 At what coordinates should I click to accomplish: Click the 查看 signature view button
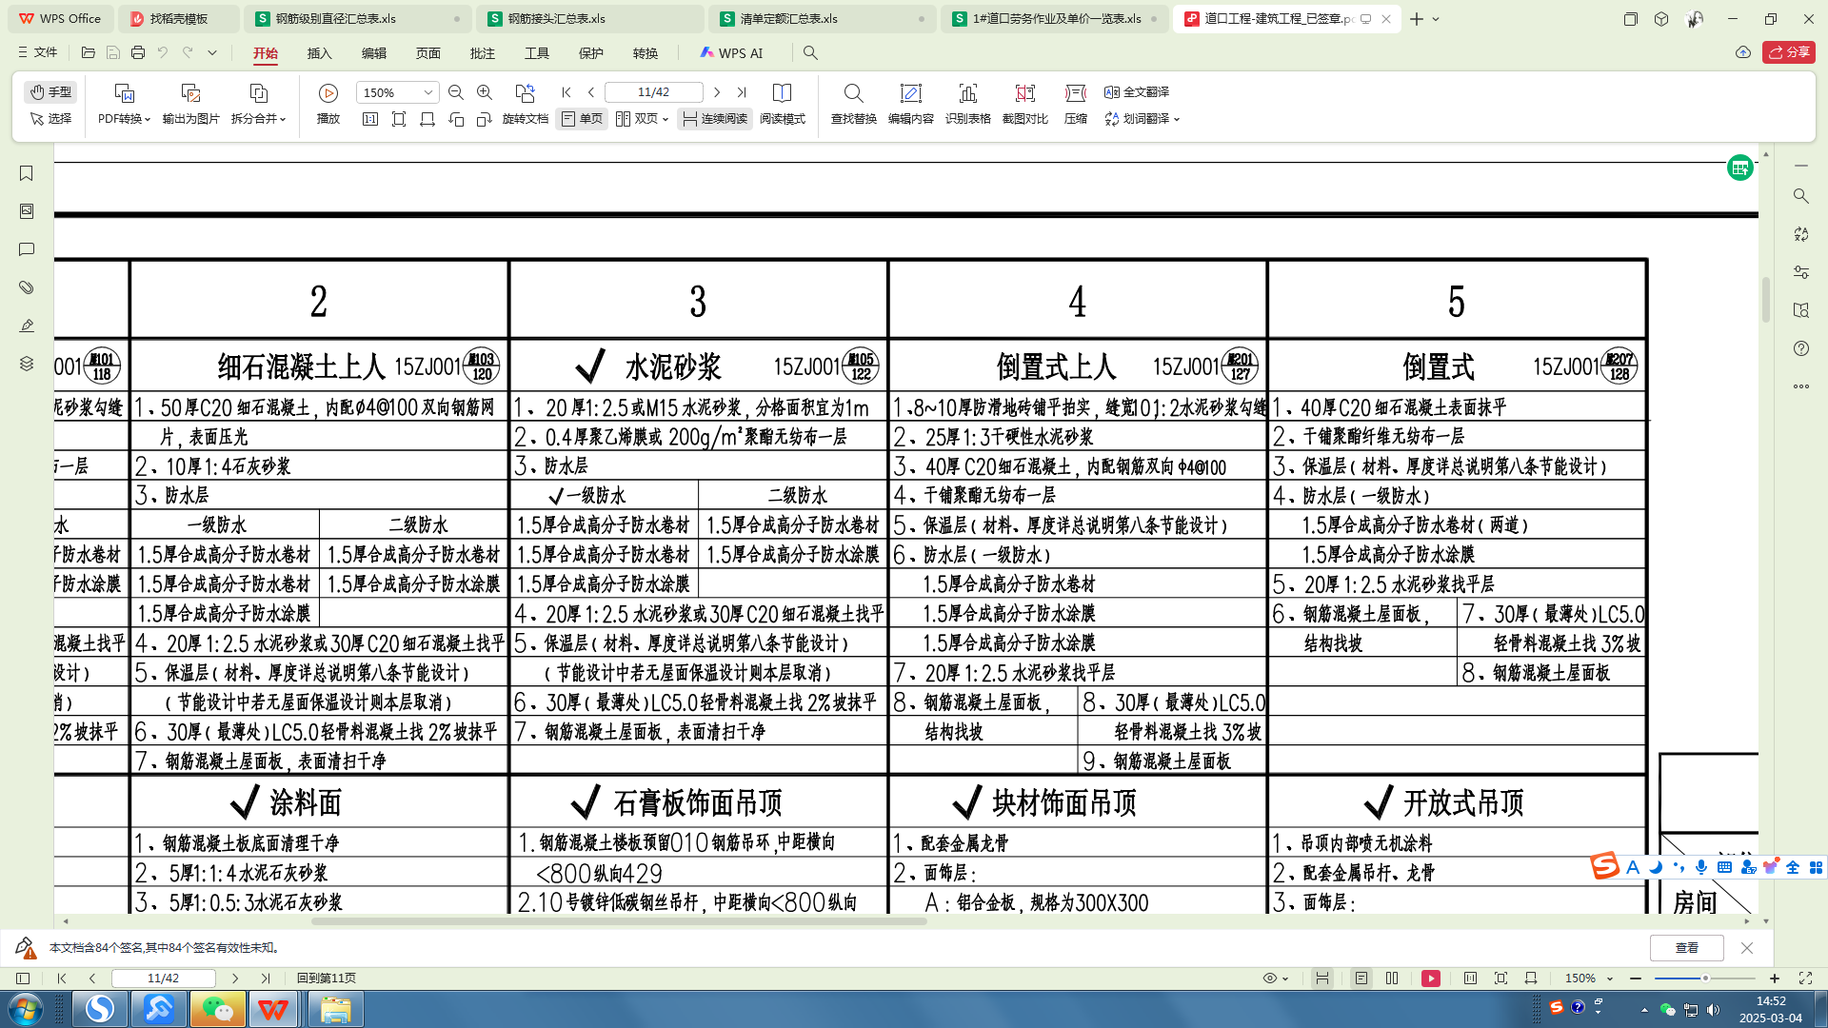[x=1687, y=948]
